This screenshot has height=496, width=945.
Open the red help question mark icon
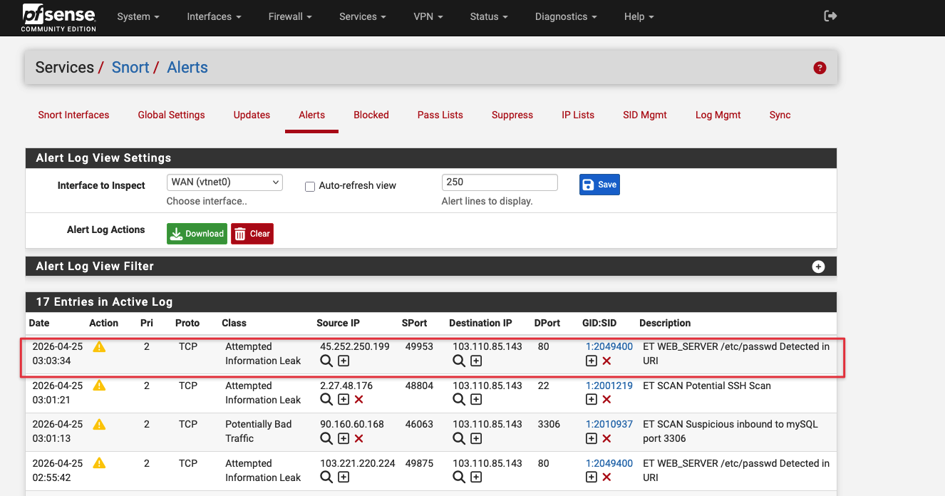click(820, 68)
